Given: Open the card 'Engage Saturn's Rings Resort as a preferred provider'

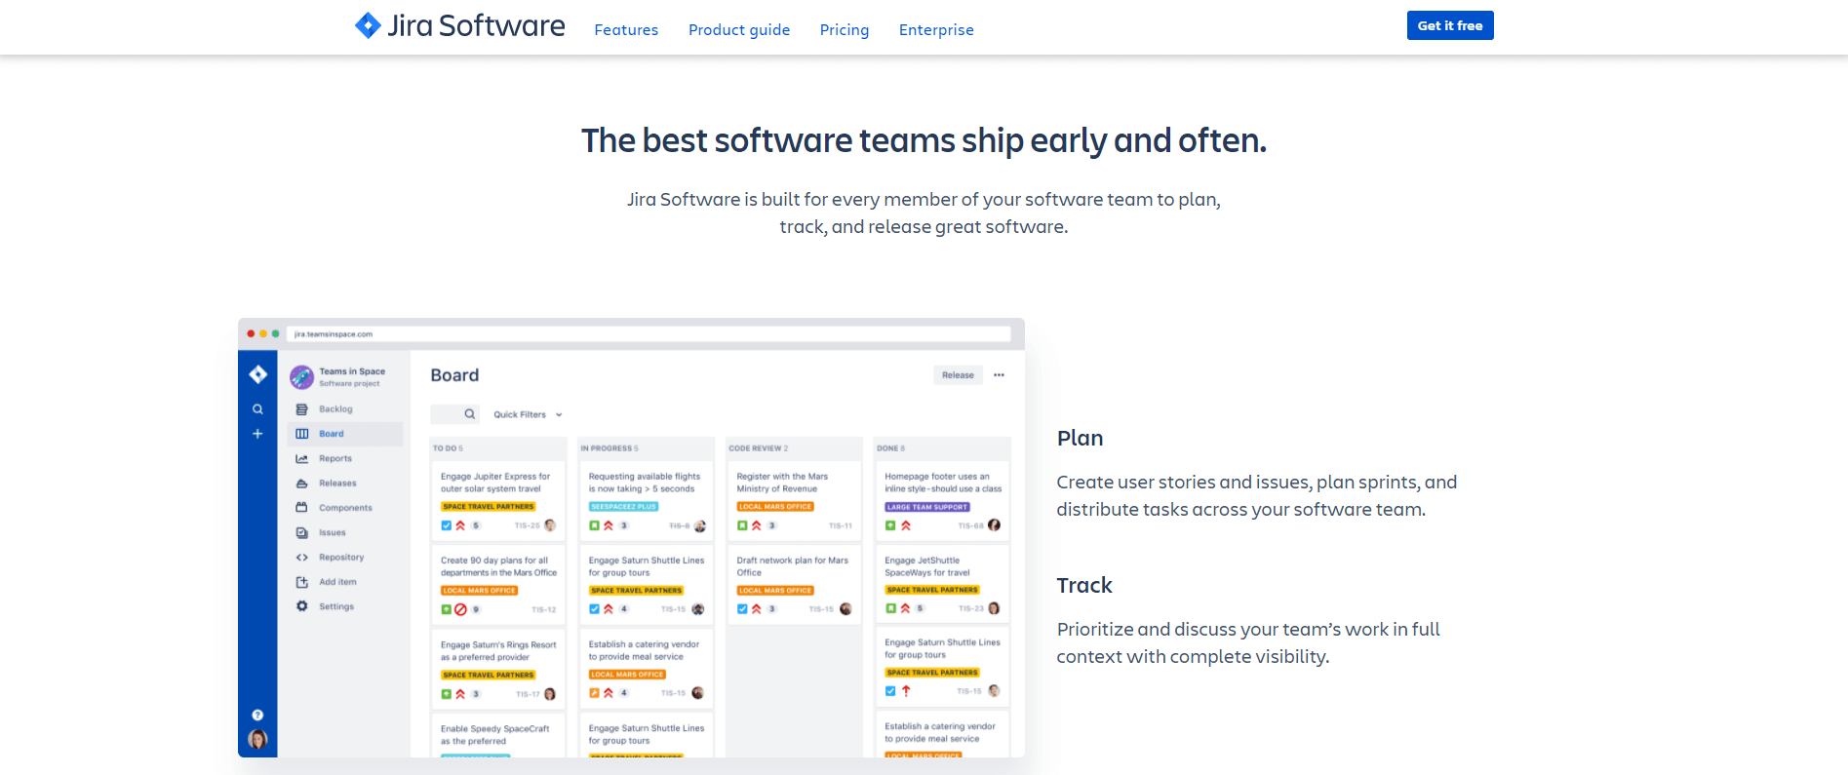Looking at the screenshot, I should [x=498, y=669].
